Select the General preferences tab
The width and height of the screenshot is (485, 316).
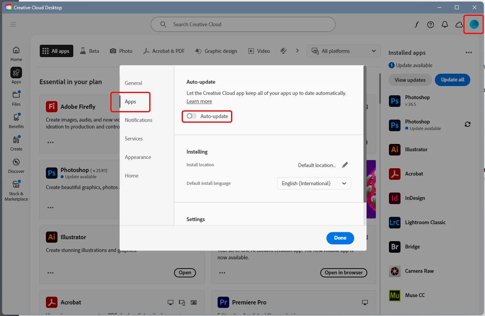[134, 83]
